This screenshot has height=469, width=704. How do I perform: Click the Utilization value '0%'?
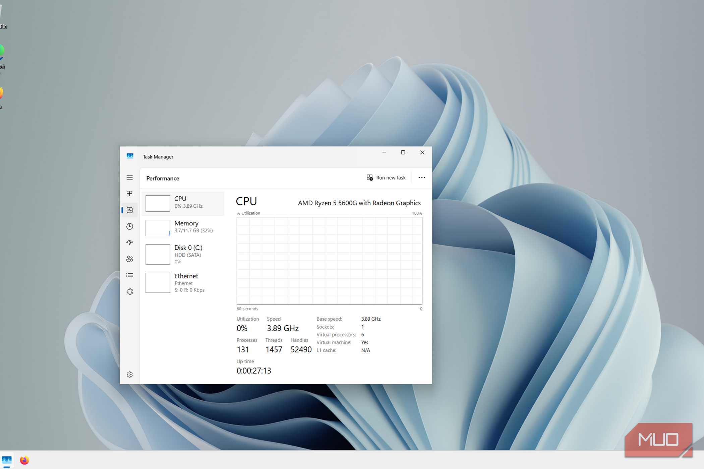[x=242, y=328]
